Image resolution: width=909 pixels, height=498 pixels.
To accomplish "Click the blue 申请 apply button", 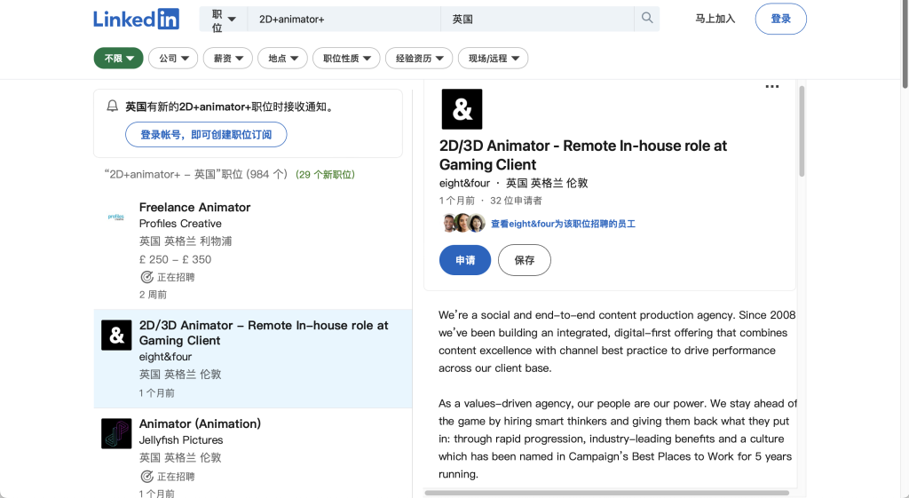I will [465, 260].
